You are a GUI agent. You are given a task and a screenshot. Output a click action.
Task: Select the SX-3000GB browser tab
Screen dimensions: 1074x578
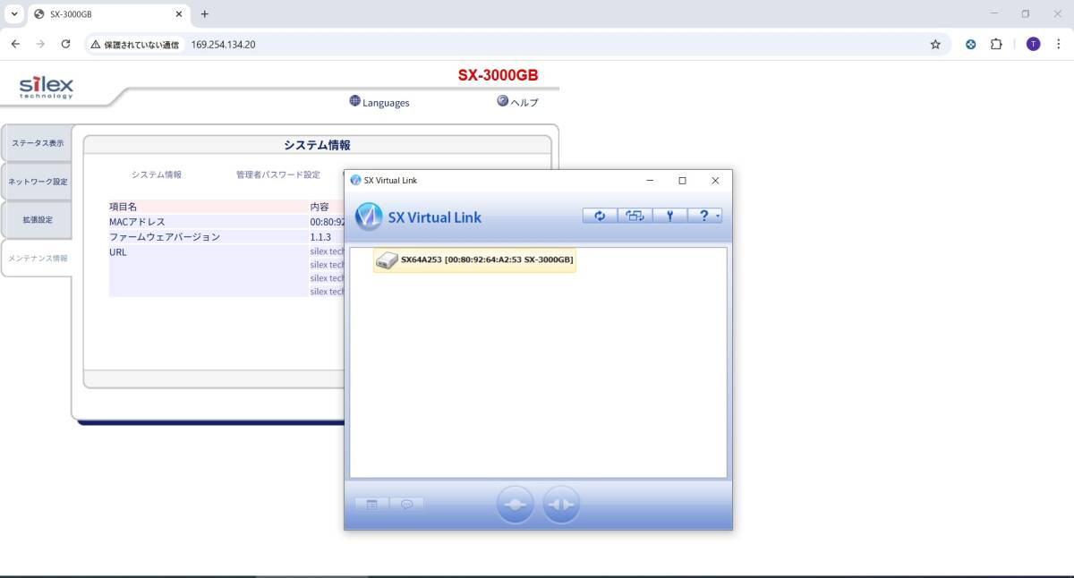pyautogui.click(x=108, y=14)
